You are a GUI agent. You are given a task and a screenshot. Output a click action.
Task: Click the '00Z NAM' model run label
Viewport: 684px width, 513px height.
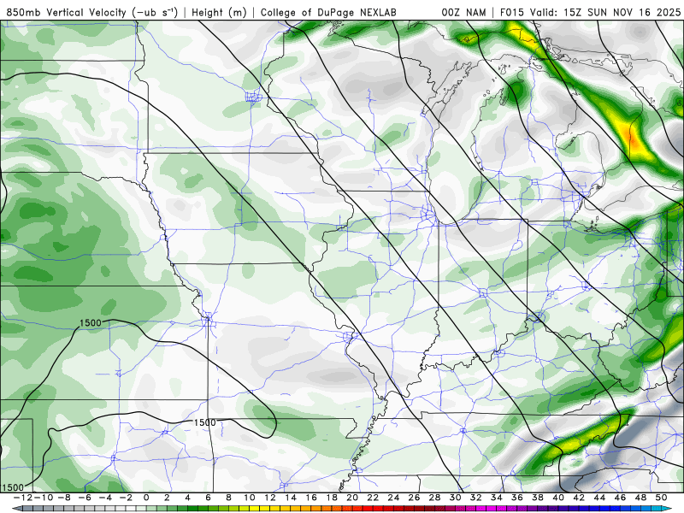(463, 12)
